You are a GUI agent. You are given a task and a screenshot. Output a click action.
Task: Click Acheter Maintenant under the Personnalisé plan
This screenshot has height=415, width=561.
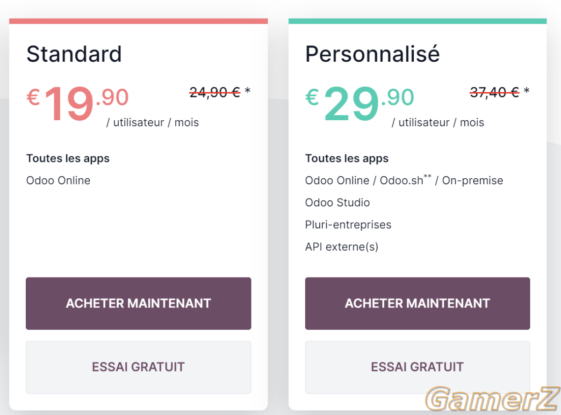coord(417,304)
